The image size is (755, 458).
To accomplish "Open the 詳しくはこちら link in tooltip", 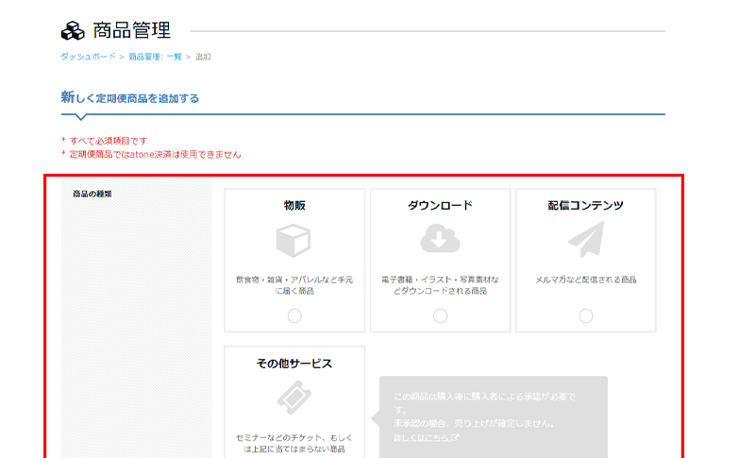I will [421, 438].
